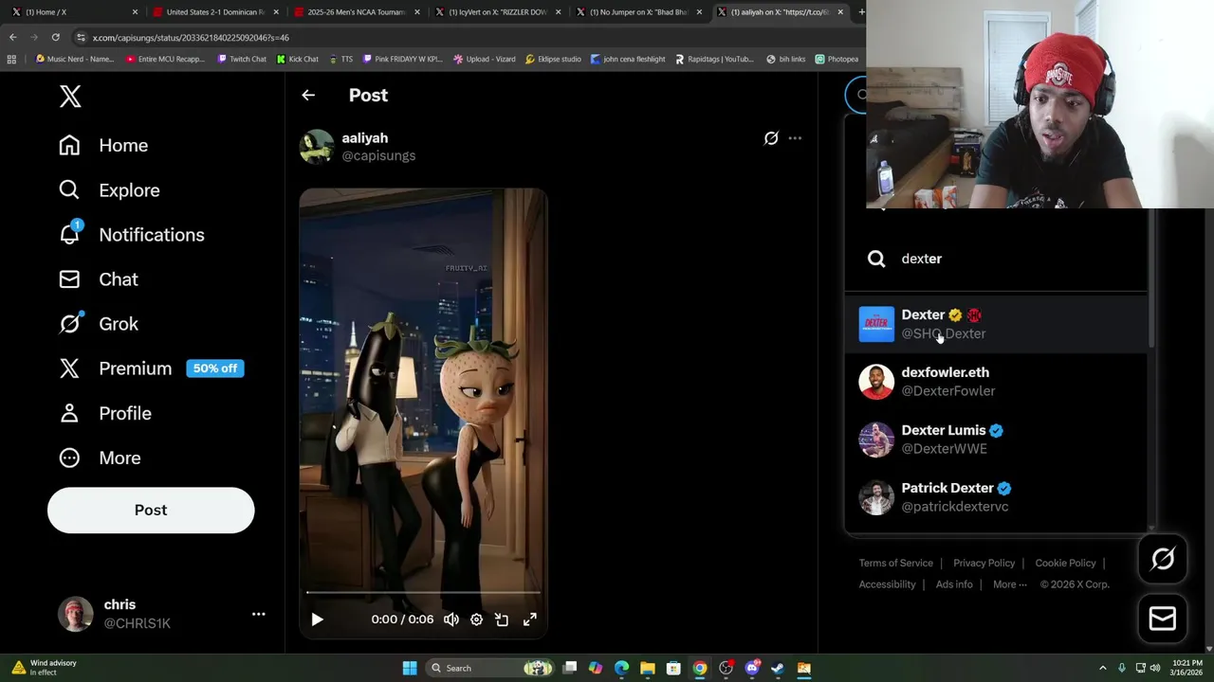Click the white Post button
1214x682 pixels.
click(x=151, y=510)
